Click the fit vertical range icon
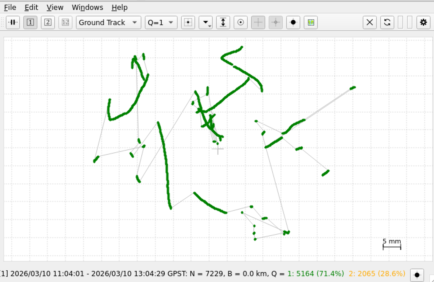434x282 pixels. click(223, 22)
